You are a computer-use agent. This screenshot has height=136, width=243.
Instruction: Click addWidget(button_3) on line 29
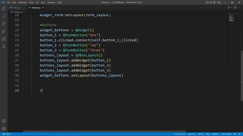91,70
